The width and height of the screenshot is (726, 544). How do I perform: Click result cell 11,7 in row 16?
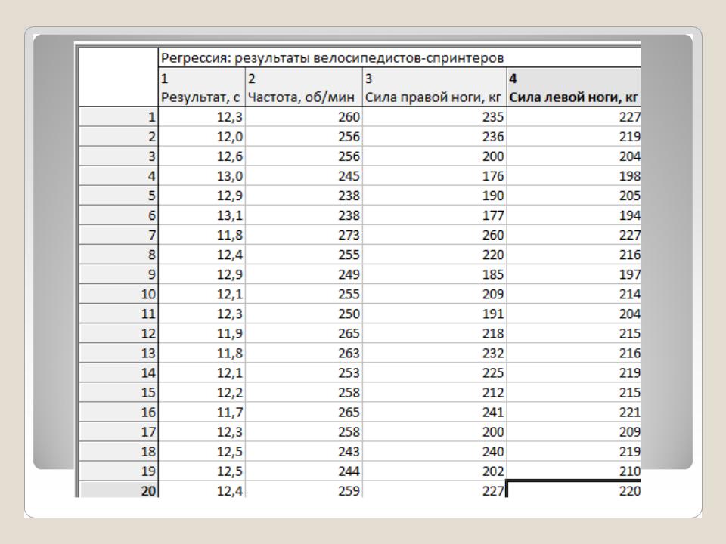(x=202, y=413)
